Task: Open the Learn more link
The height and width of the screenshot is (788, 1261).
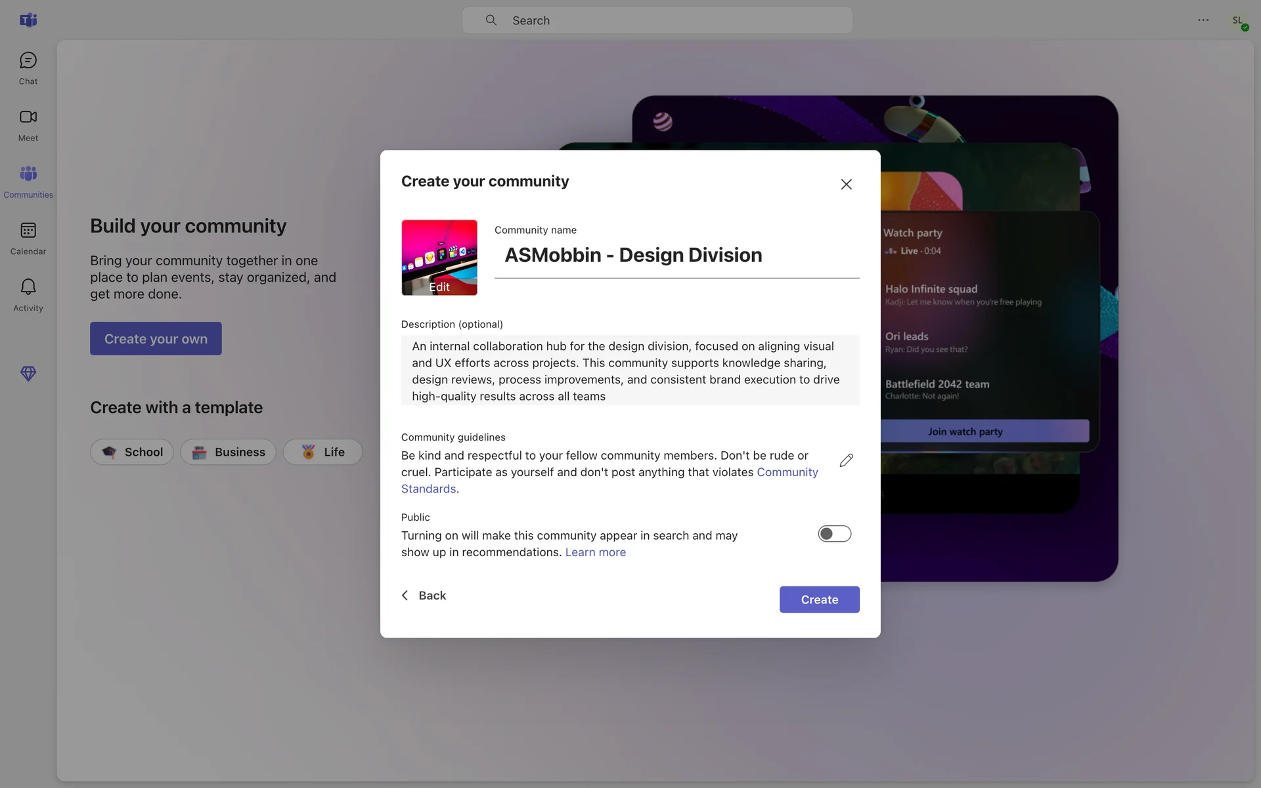Action: [x=595, y=552]
